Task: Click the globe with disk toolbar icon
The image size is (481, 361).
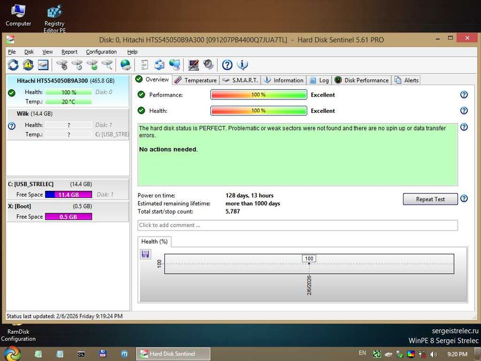Action: point(126,65)
